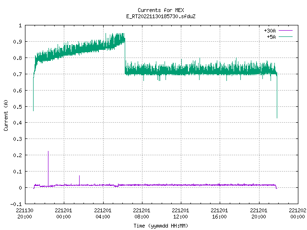Click y-axis tick label -0.1
Image resolution: width=307 pixels, height=230 pixels.
[16, 204]
